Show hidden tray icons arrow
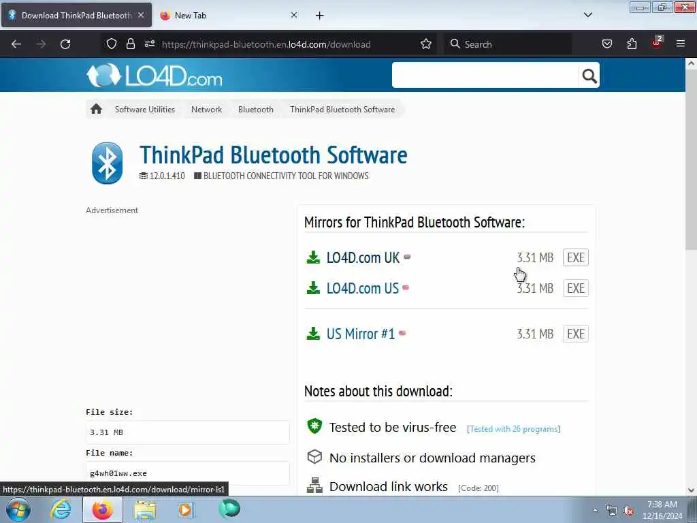Screen dimensions: 697x523 [595, 510]
